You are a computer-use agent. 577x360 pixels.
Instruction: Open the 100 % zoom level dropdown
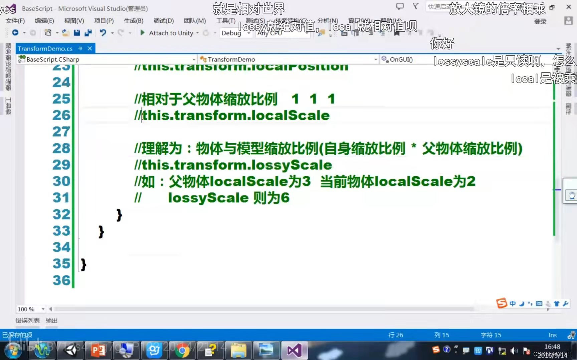tap(43, 309)
